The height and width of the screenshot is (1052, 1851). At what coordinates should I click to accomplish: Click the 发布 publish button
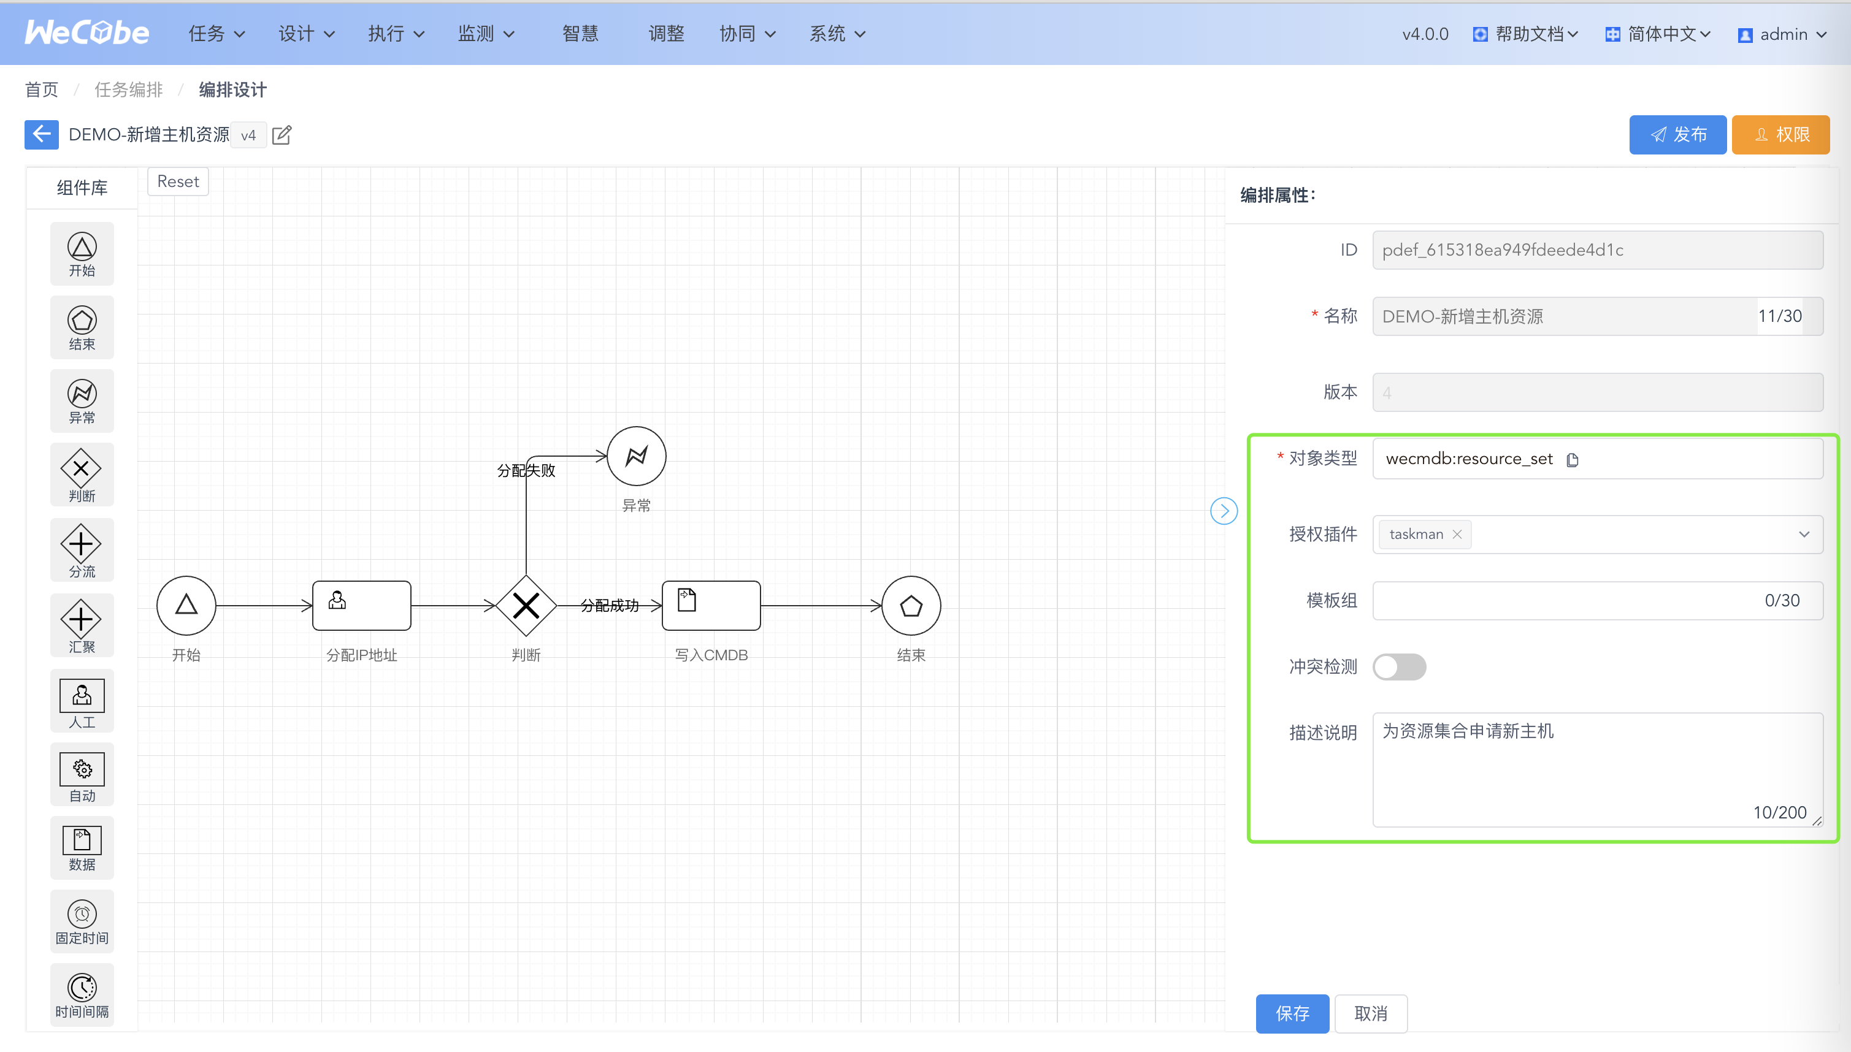[1677, 134]
